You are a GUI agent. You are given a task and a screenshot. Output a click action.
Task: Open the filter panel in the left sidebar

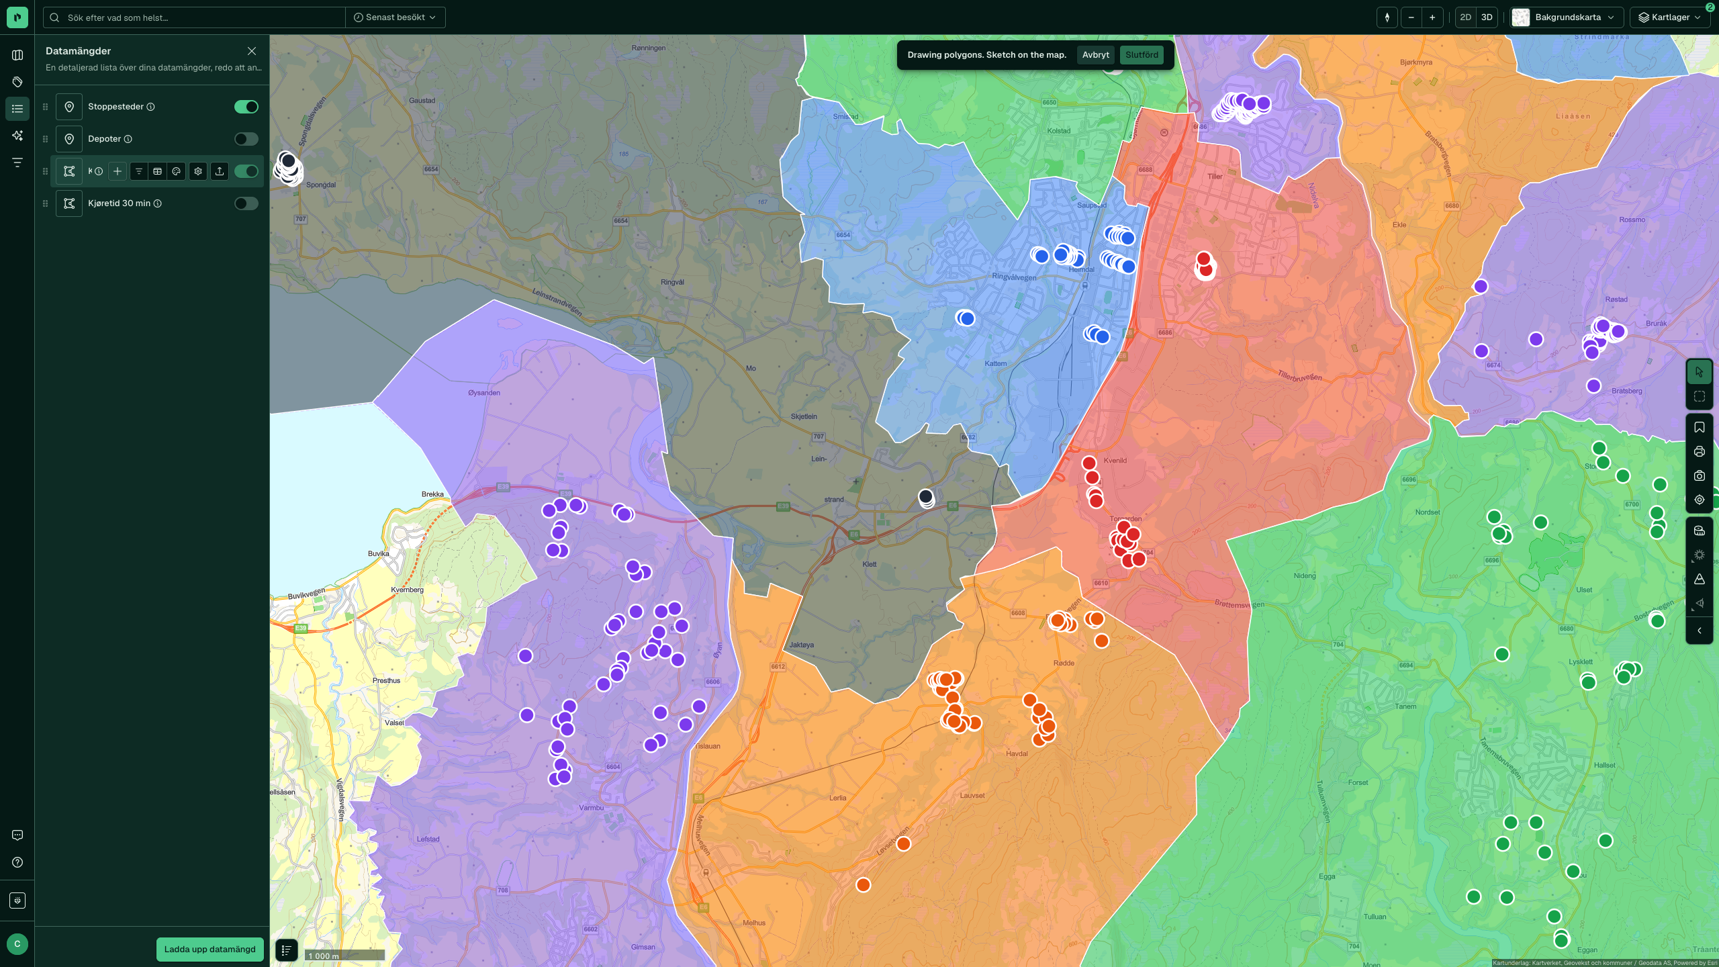point(17,163)
